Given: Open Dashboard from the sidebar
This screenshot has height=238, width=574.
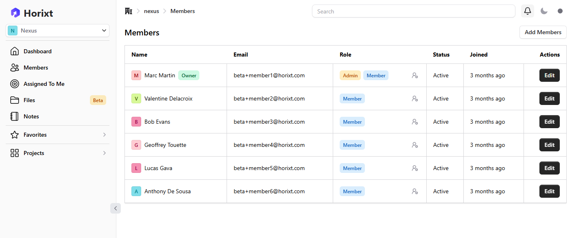Looking at the screenshot, I should click(x=37, y=51).
